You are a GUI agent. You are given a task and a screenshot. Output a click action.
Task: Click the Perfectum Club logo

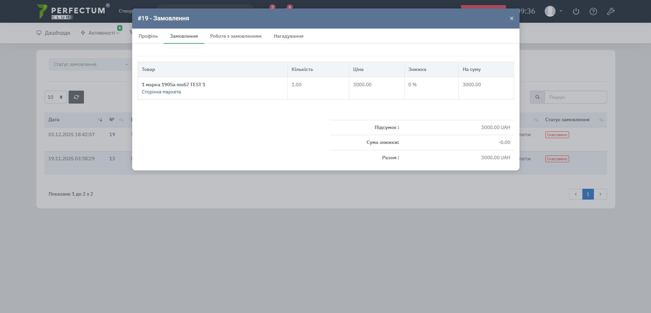point(73,12)
